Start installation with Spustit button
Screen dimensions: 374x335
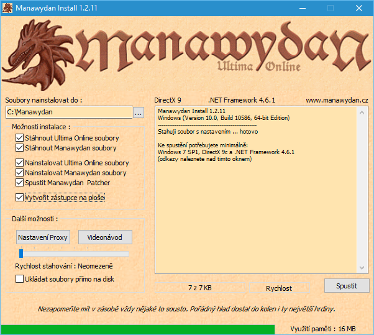[347, 286]
